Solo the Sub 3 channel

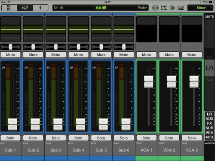pos(56,138)
